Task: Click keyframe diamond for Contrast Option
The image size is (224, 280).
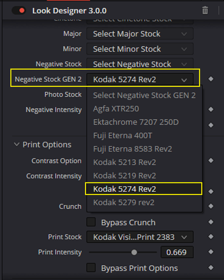Action: click(x=211, y=160)
